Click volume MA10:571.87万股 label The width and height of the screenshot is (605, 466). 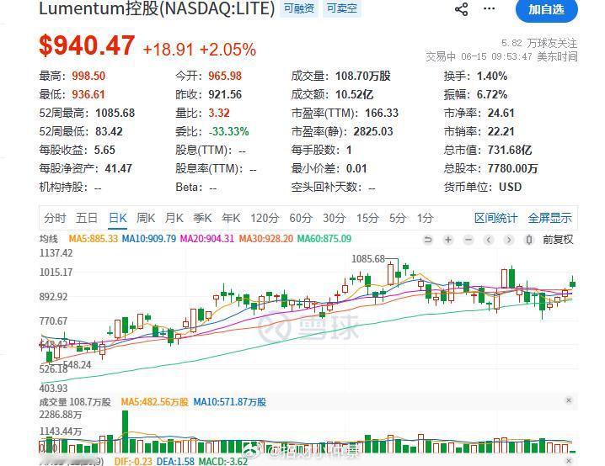[x=229, y=402]
